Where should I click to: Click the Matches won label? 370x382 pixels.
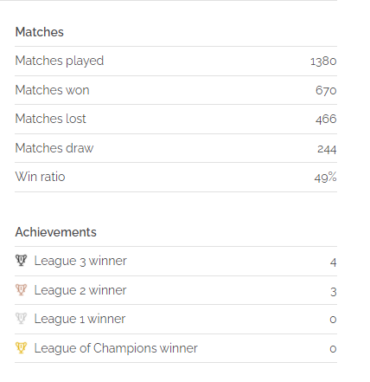click(52, 90)
